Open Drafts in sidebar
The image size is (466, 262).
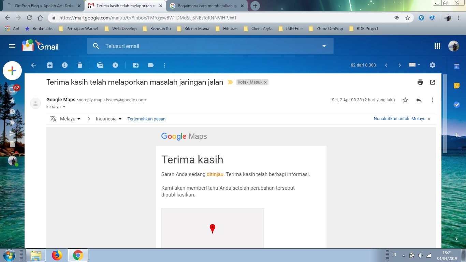(12, 144)
